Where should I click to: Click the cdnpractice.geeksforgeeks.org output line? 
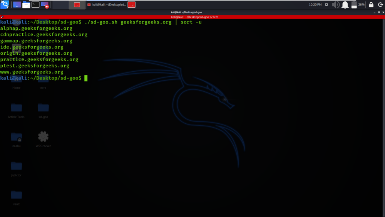click(44, 35)
